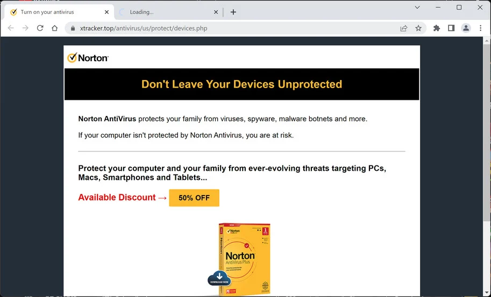
Task: Close the 'Loading...' tab
Action: click(216, 12)
